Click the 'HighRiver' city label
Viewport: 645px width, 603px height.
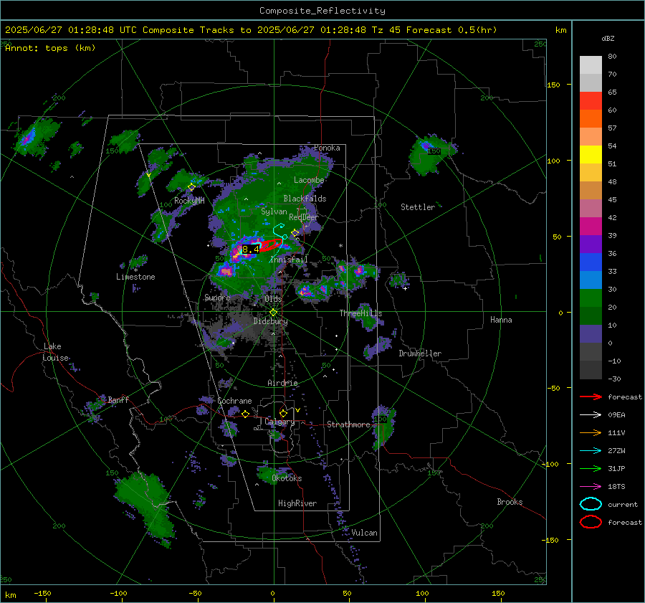[x=297, y=503]
